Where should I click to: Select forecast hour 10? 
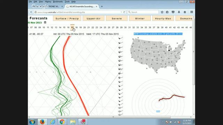(44, 27)
